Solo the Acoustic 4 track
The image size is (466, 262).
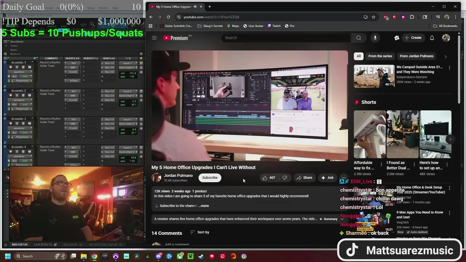tap(23, 151)
